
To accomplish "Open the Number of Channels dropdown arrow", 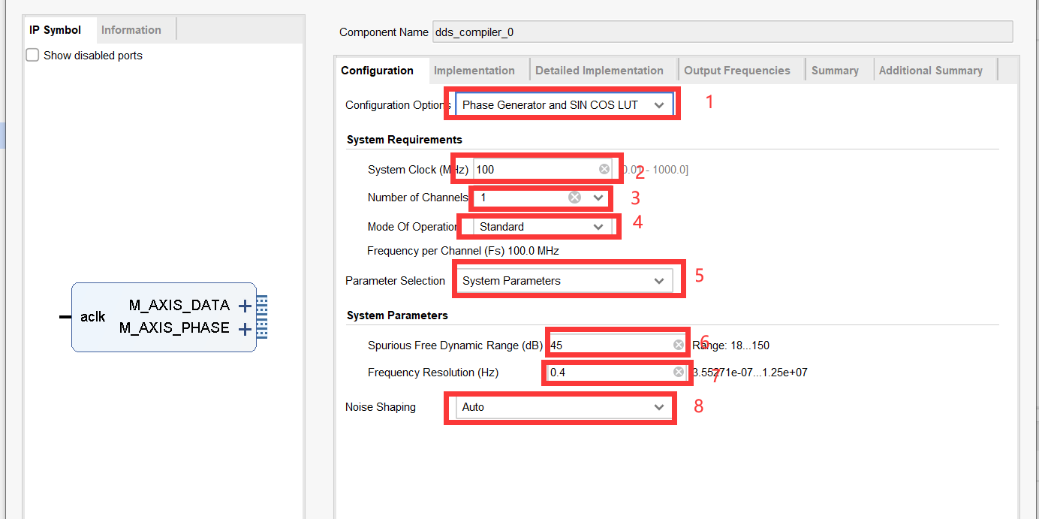I will [598, 198].
